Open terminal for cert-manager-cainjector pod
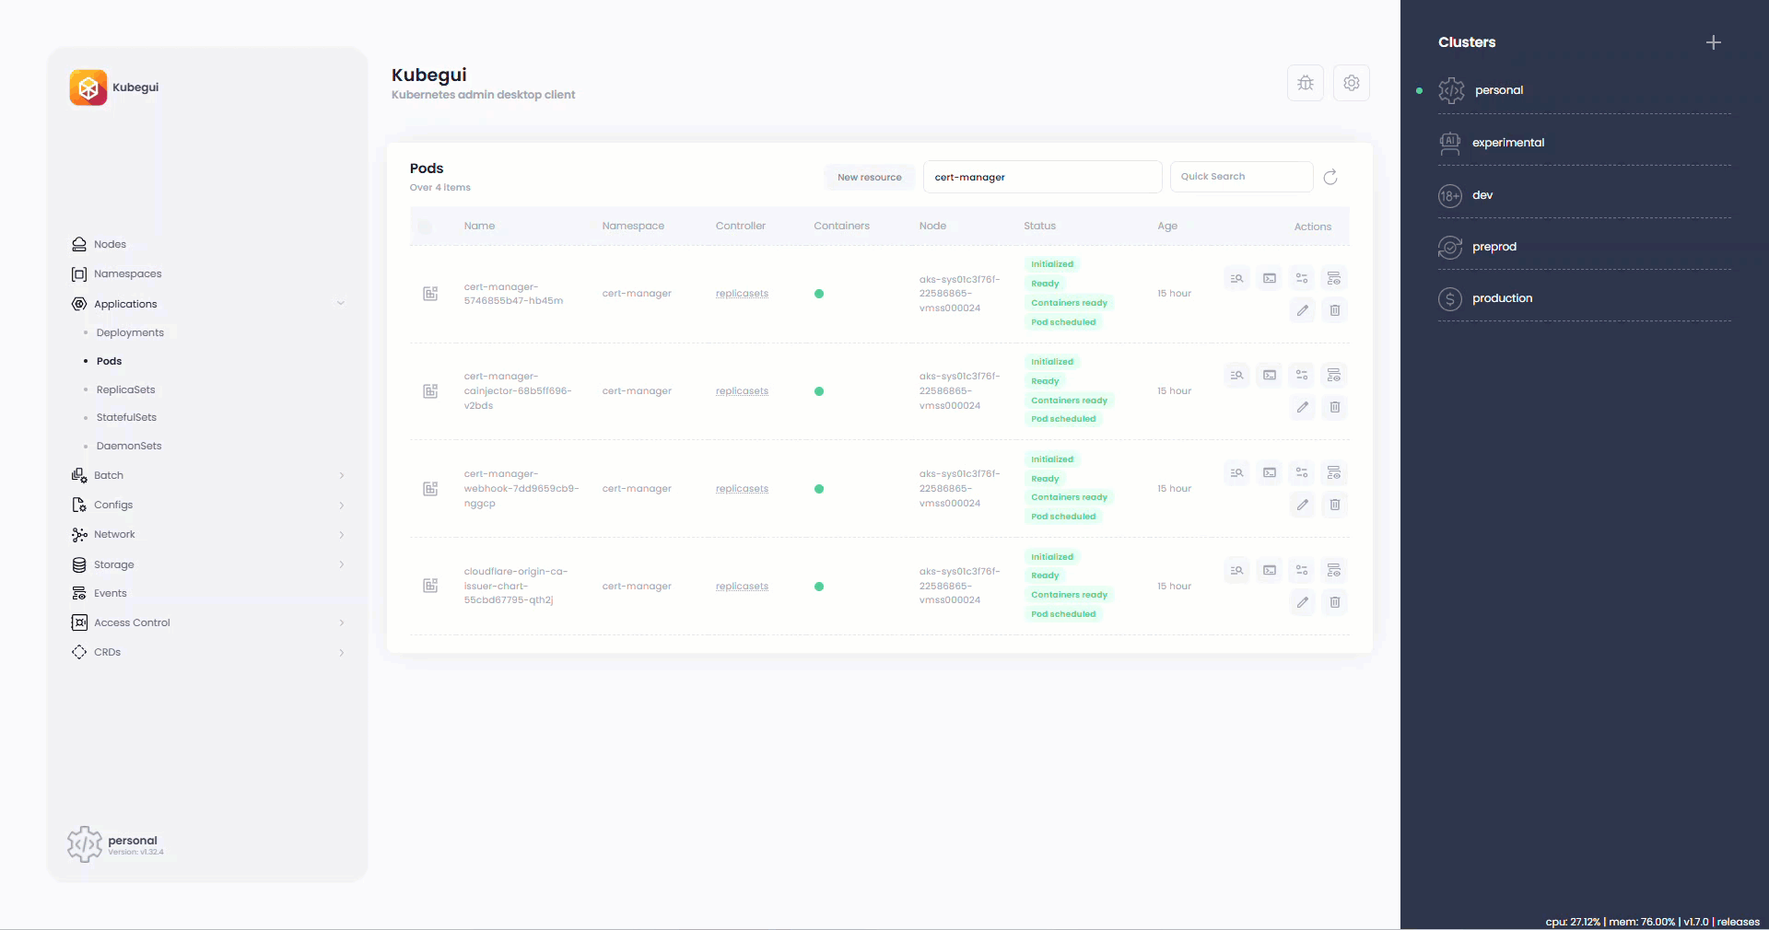 [x=1270, y=376]
